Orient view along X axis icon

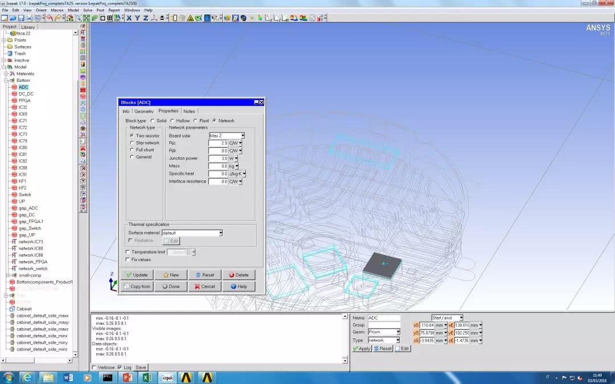129,18
